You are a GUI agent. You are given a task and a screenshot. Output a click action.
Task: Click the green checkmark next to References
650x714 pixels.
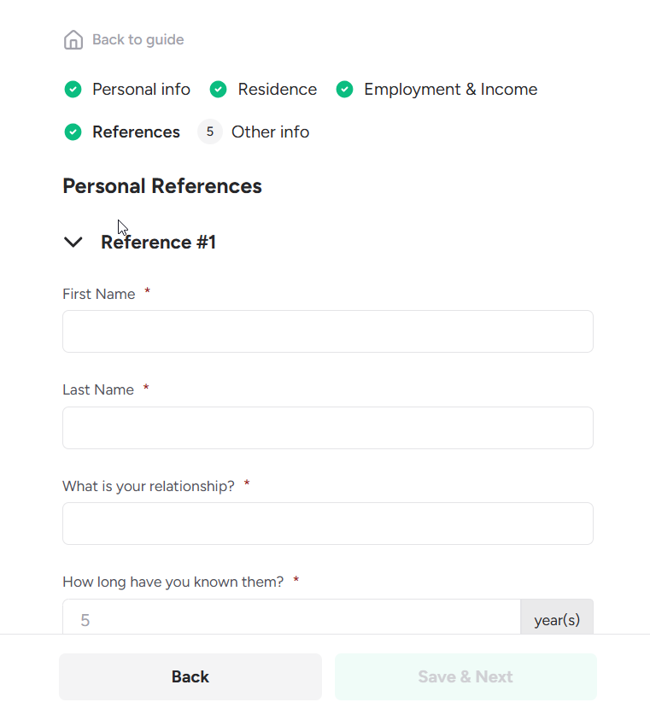coord(73,132)
